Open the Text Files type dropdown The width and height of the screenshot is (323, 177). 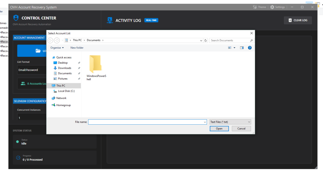[x=230, y=122]
